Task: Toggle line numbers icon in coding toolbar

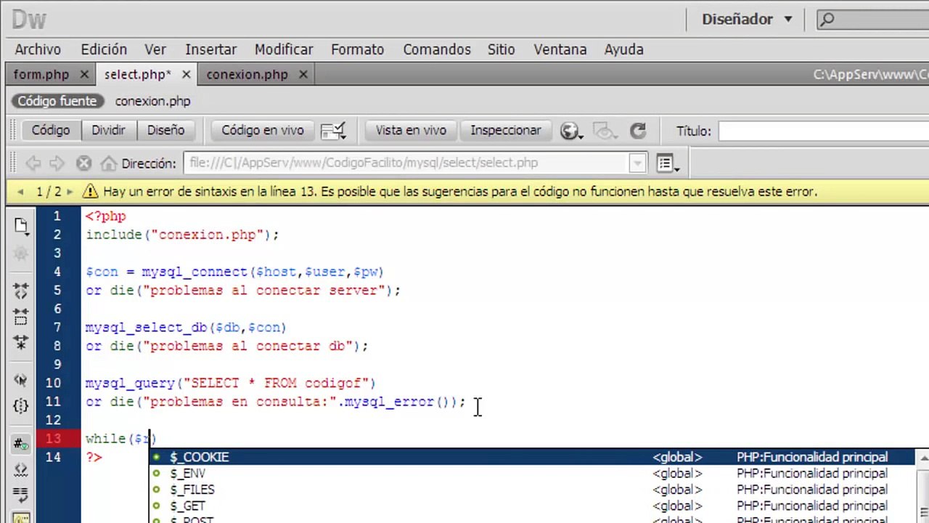Action: pos(20,443)
